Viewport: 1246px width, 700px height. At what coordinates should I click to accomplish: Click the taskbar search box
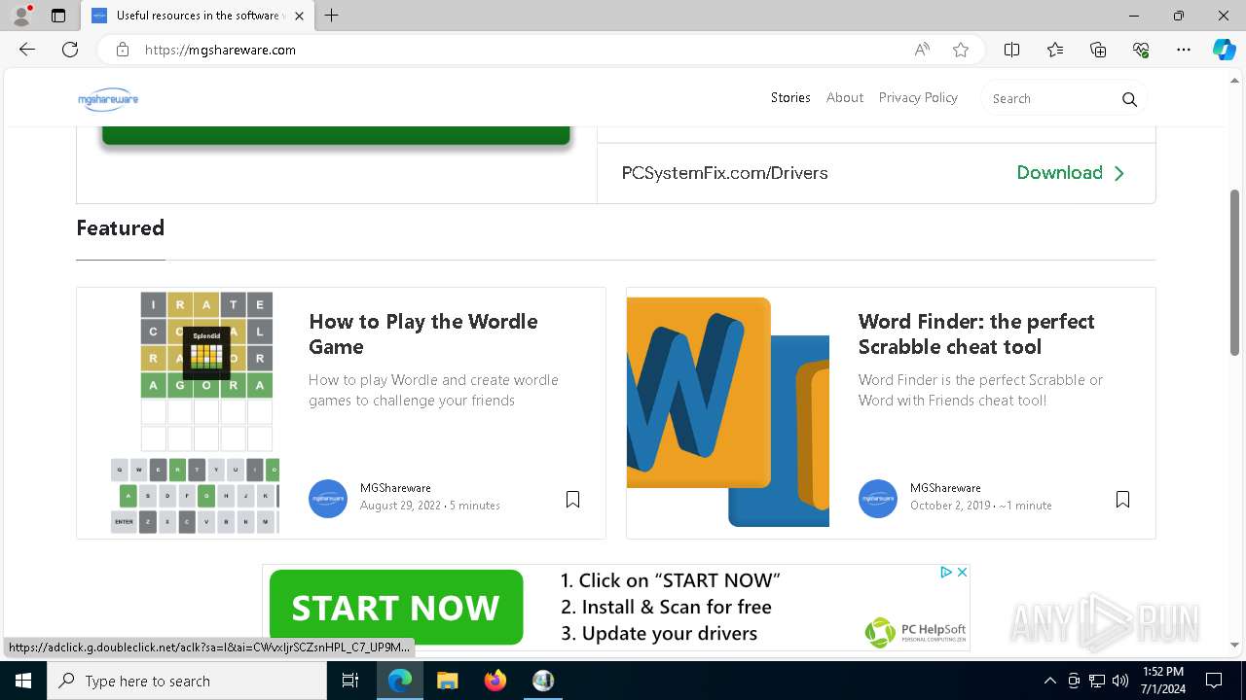tap(187, 681)
